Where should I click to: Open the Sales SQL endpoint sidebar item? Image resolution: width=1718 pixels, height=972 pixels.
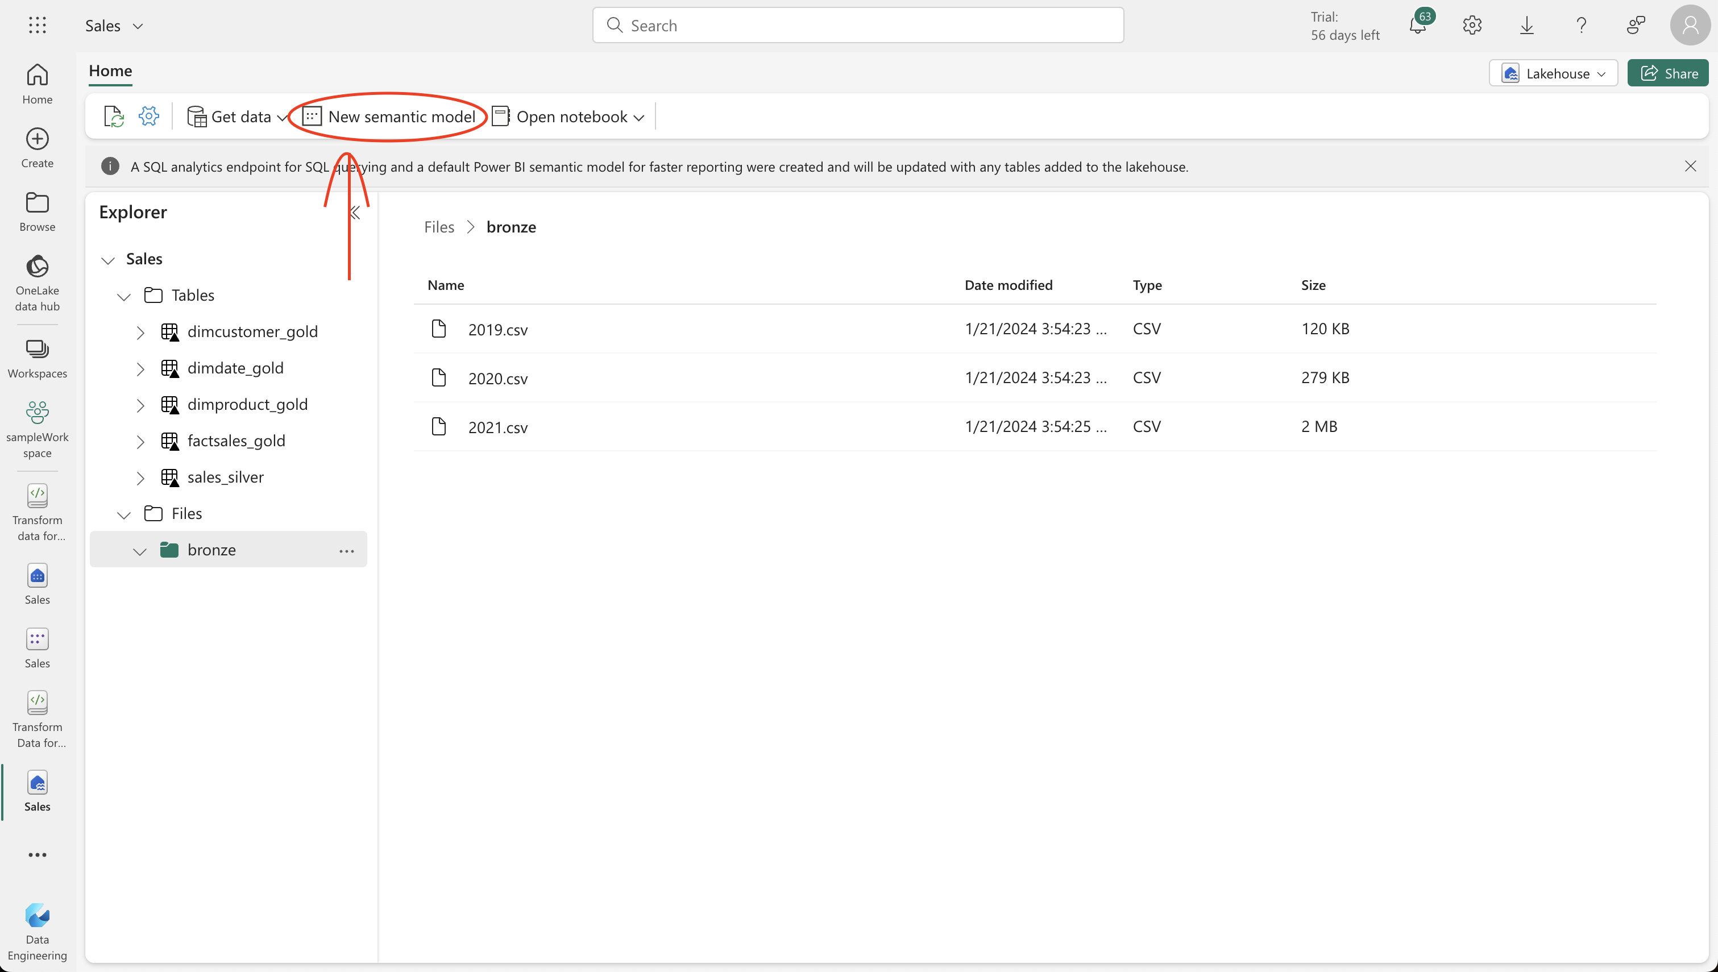(x=38, y=584)
